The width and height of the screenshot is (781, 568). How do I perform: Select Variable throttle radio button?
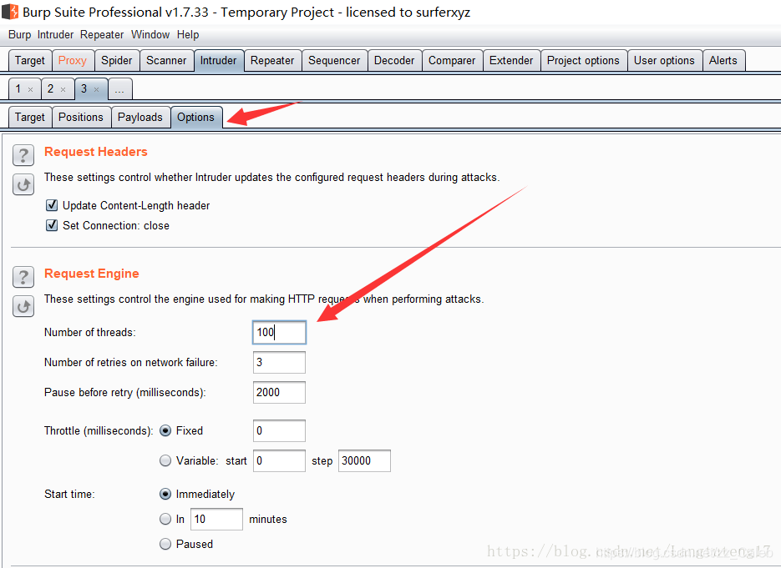(165, 460)
